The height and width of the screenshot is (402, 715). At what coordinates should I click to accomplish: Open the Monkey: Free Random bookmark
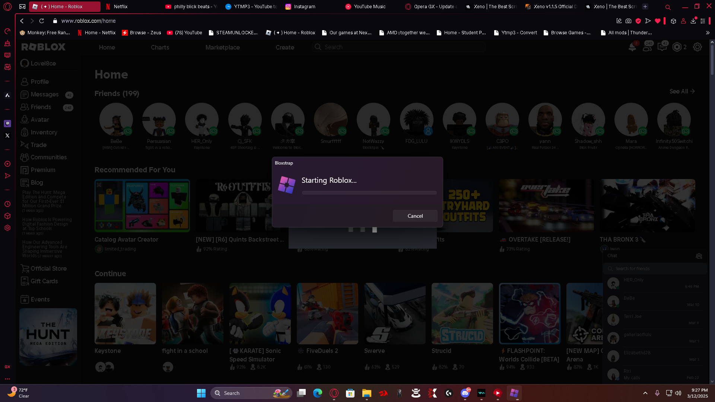(45, 33)
